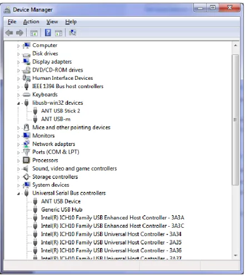Select the Generic USB Hub entry
Viewport: 245px width, 276px height.
62,209
